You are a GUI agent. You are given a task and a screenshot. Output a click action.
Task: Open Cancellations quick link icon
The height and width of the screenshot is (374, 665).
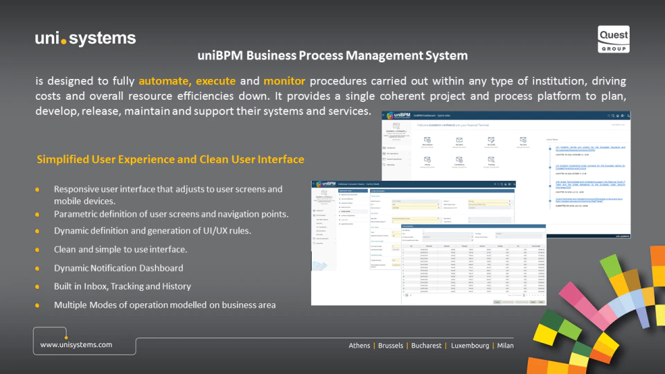coord(459,160)
